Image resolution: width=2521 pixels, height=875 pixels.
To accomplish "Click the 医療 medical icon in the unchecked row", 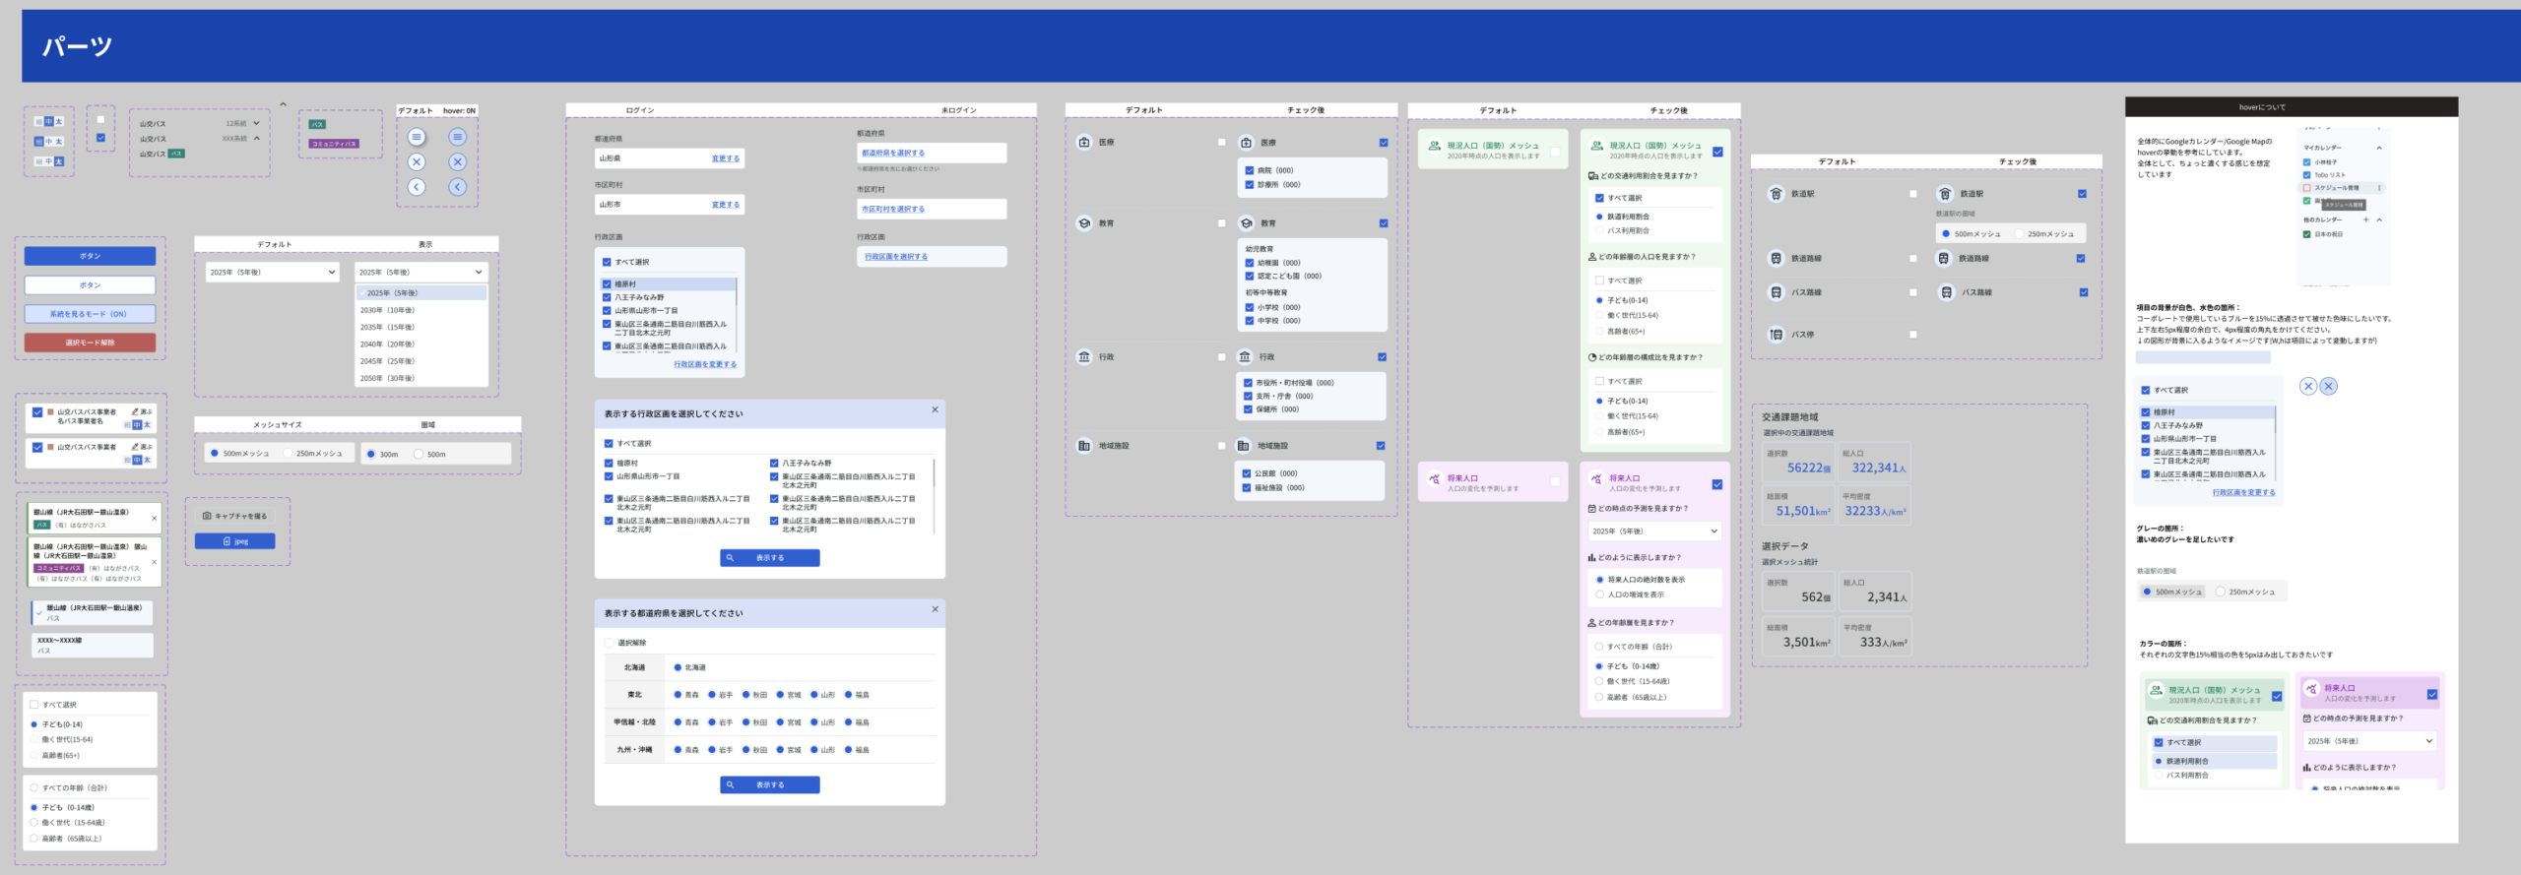I will coord(1084,143).
